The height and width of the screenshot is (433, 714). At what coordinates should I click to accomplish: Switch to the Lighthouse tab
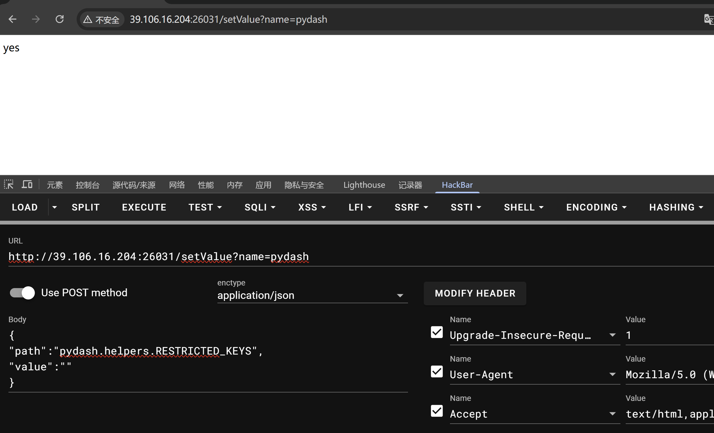(364, 185)
